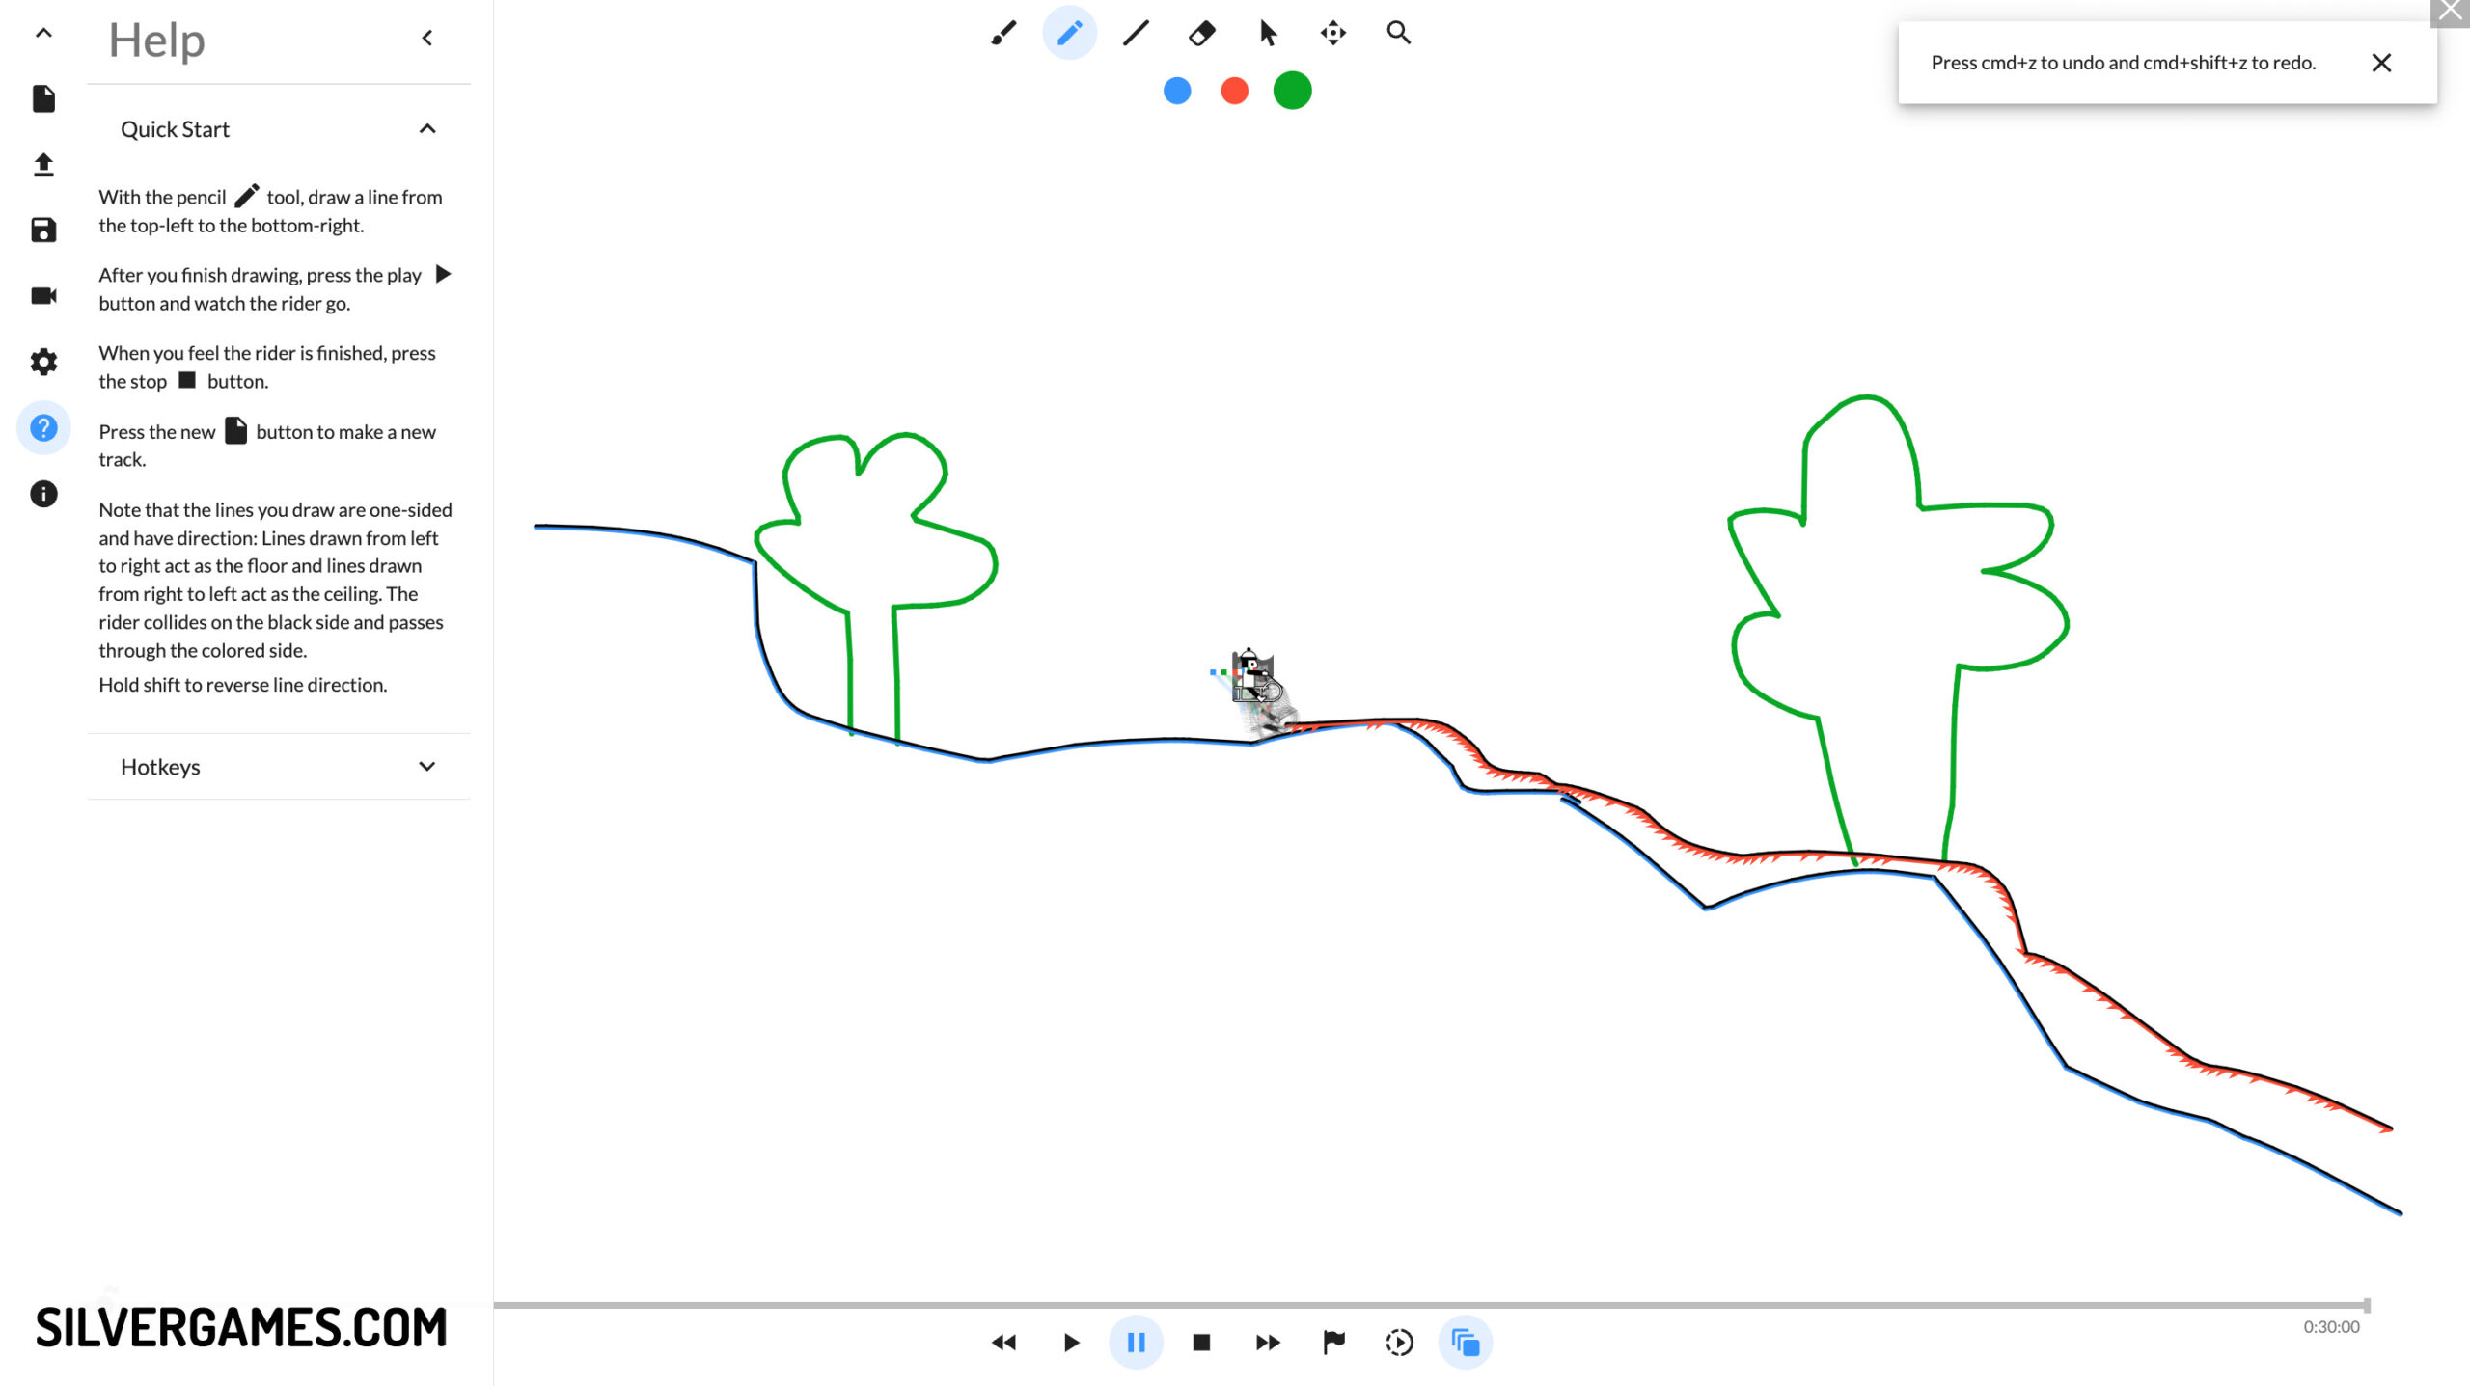The height and width of the screenshot is (1386, 2470).
Task: Select the Brush tool
Action: (1003, 34)
